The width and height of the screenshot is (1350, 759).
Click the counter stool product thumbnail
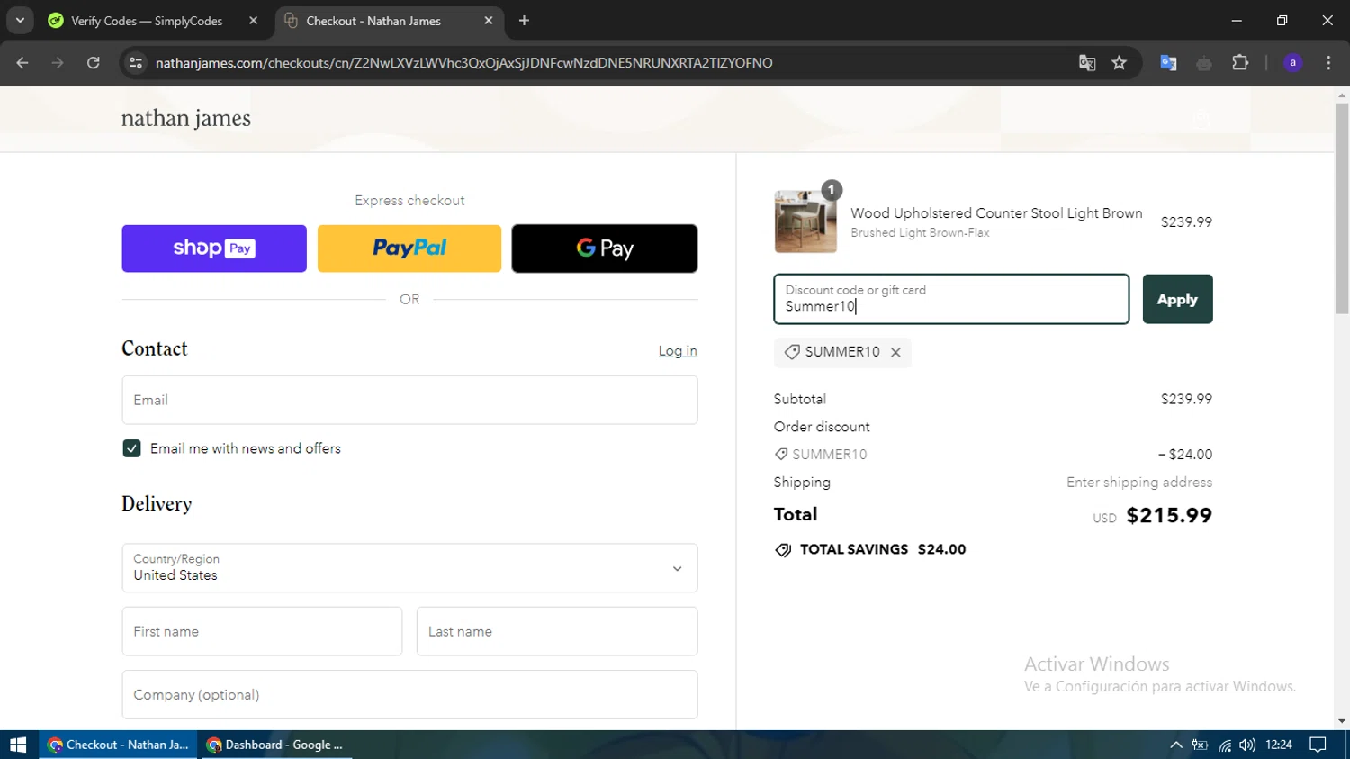click(x=805, y=221)
